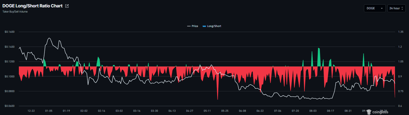Click the 0.6 ratio axis label
This screenshot has width=409, height=115.
[x=400, y=106]
